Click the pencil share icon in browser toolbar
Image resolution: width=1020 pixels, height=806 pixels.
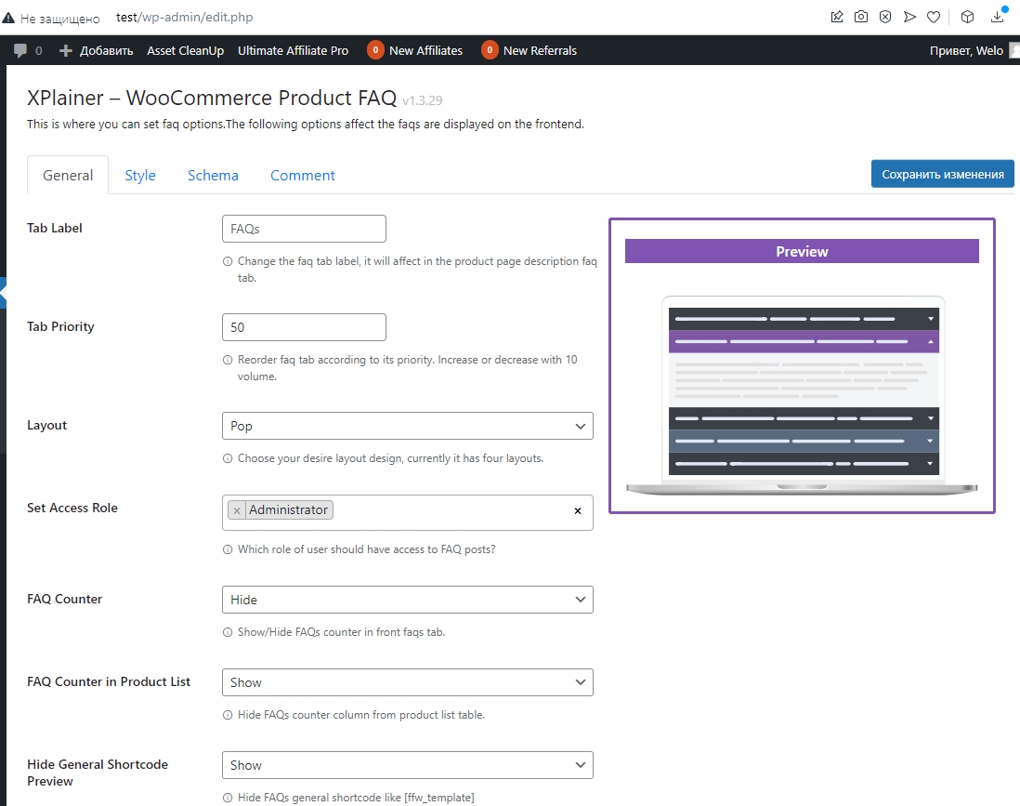[837, 17]
